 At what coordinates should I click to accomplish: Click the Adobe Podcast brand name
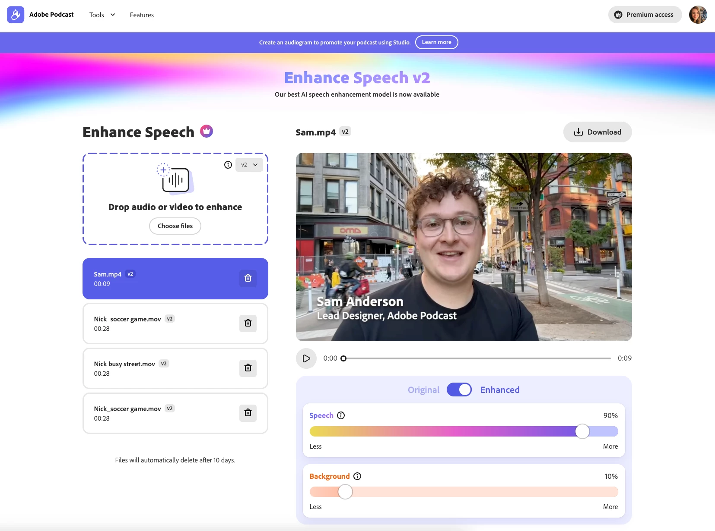click(51, 15)
